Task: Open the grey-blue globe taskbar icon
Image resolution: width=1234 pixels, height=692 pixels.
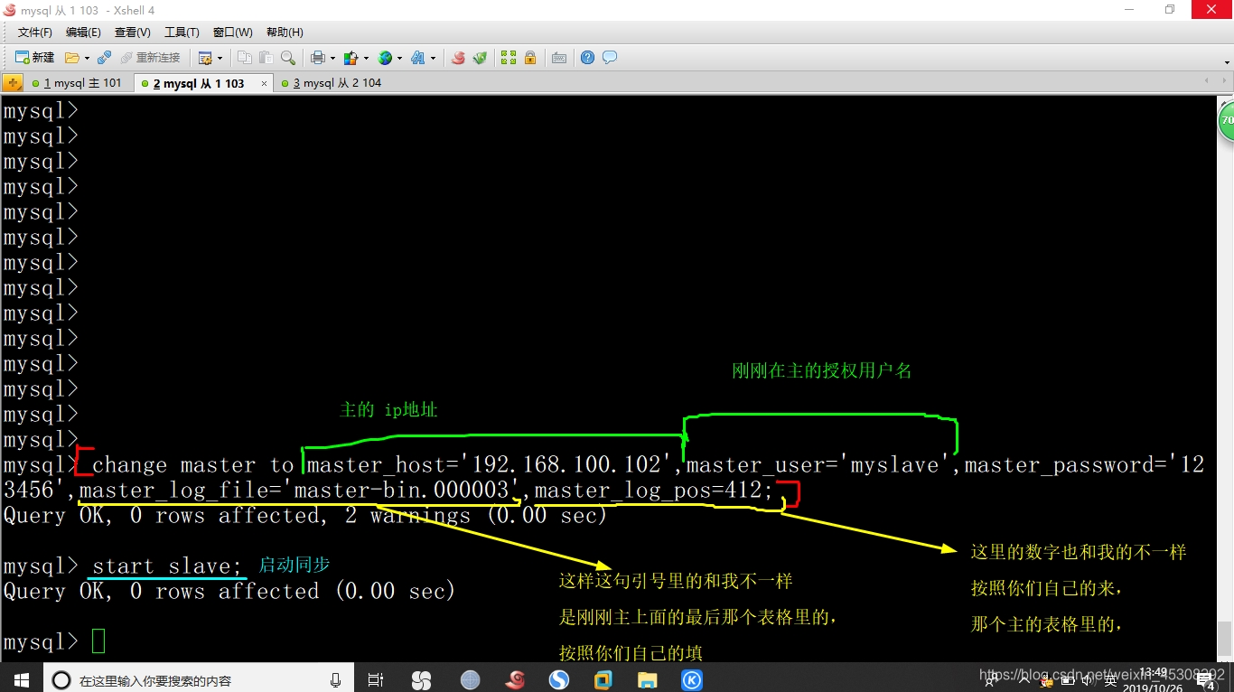Action: (470, 679)
